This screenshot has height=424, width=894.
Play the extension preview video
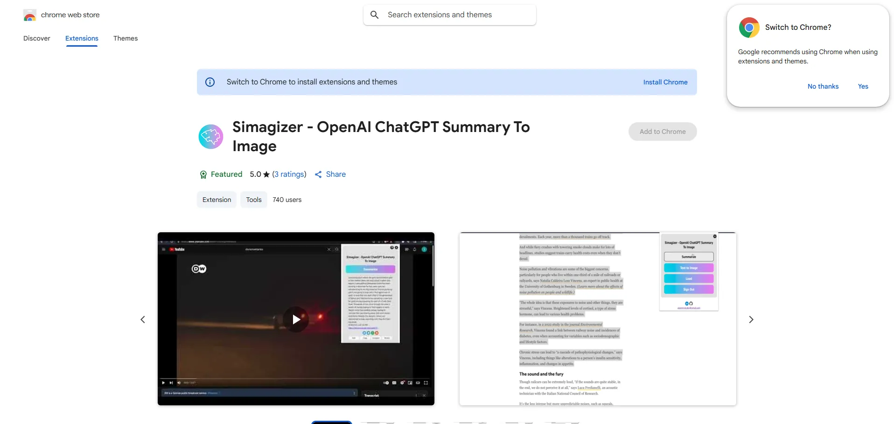[x=296, y=320]
